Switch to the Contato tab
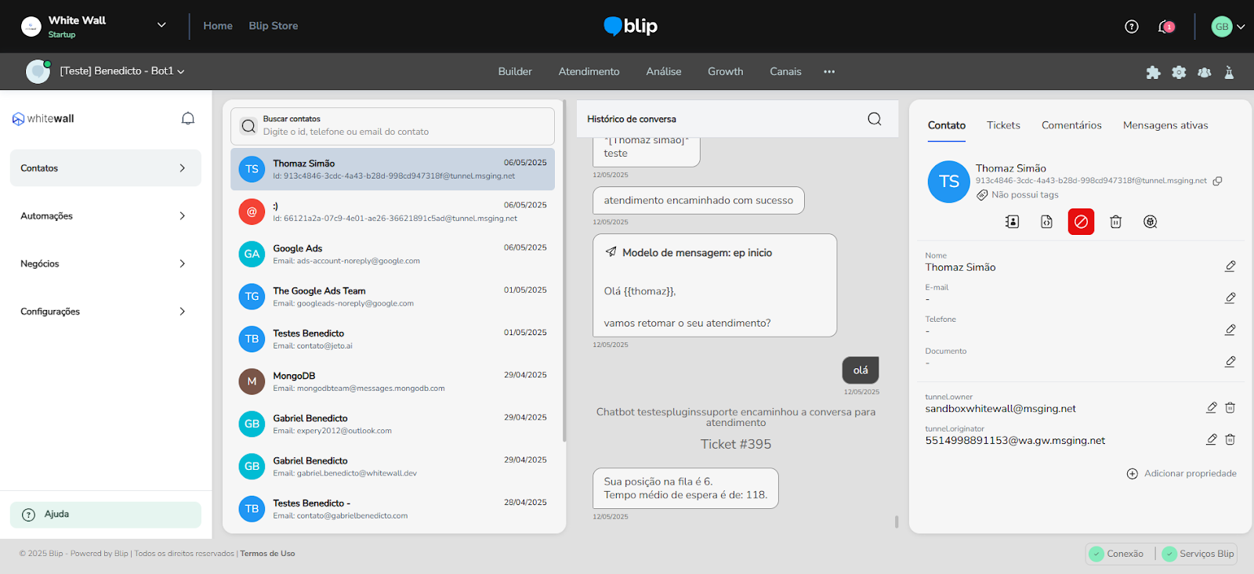 tap(947, 125)
